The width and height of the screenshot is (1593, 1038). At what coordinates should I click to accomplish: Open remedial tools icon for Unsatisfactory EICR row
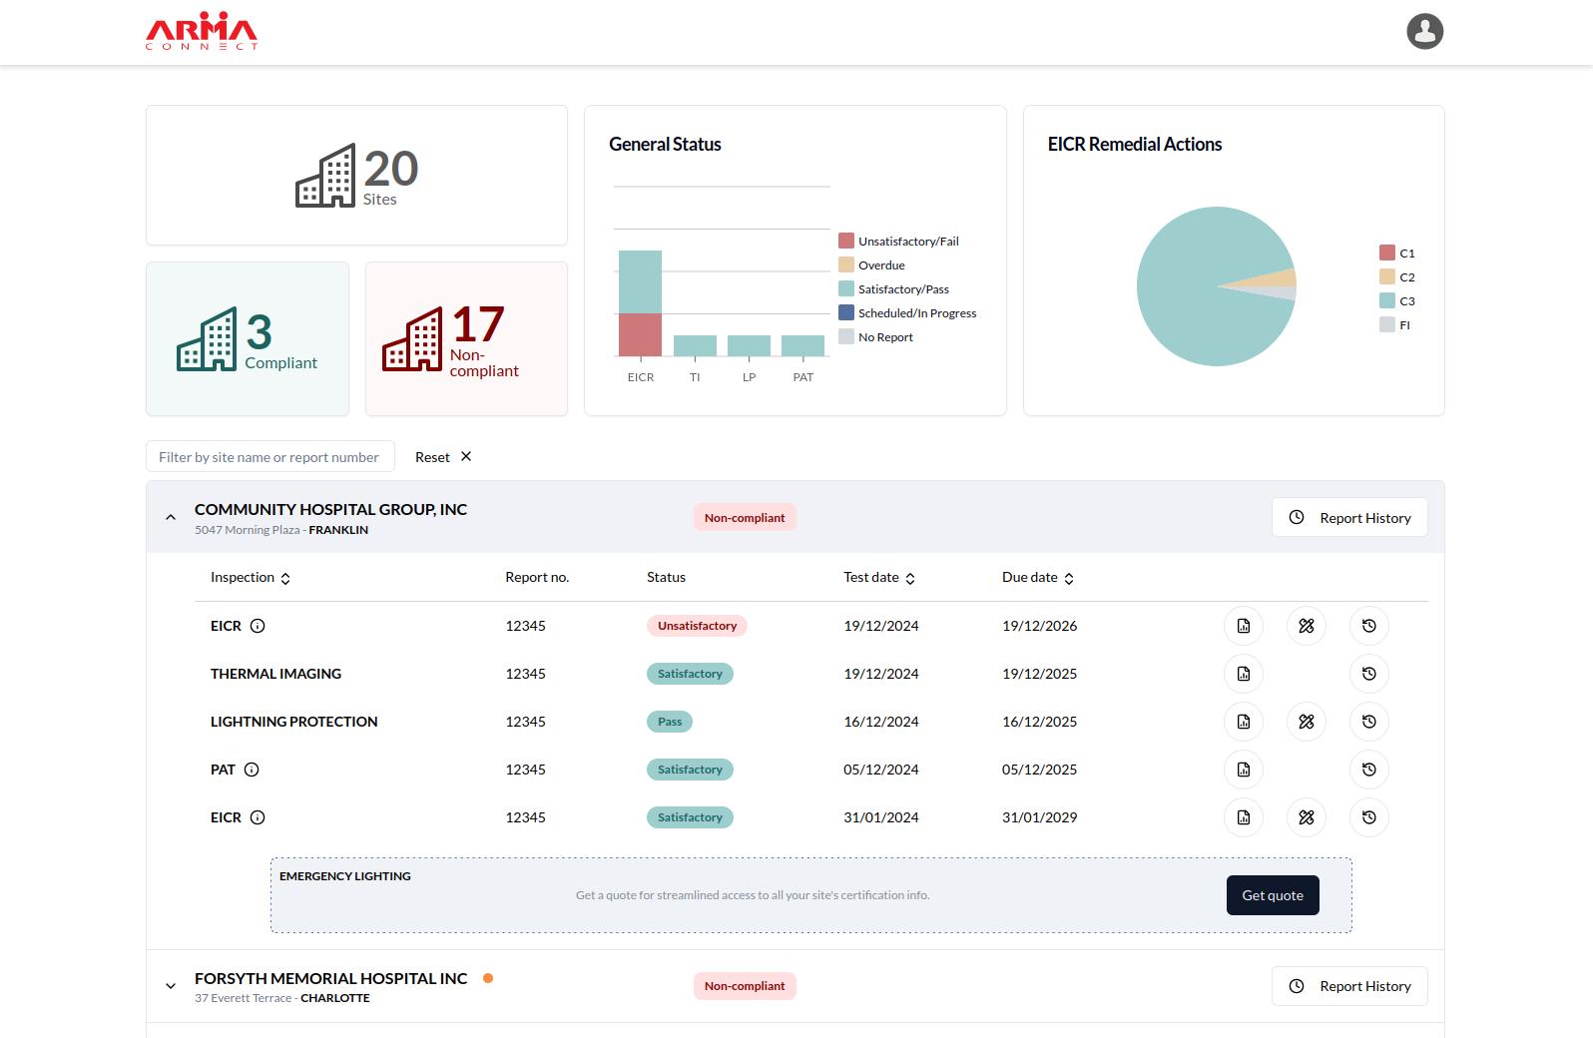click(1307, 626)
